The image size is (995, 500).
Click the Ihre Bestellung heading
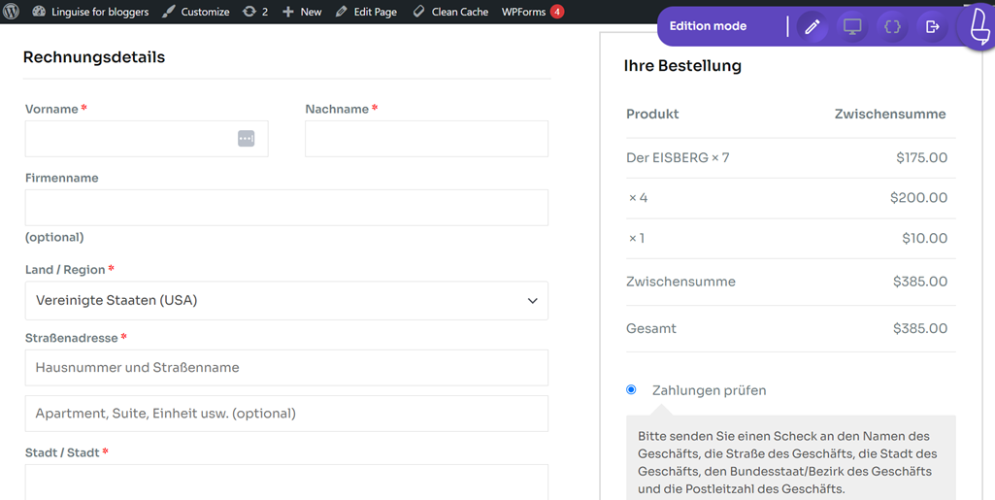tap(682, 65)
